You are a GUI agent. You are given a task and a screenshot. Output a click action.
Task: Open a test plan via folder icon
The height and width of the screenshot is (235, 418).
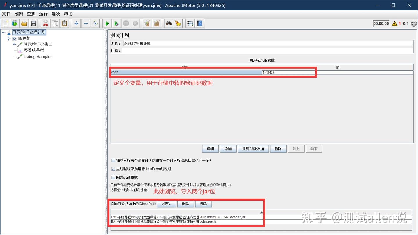pyautogui.click(x=24, y=23)
